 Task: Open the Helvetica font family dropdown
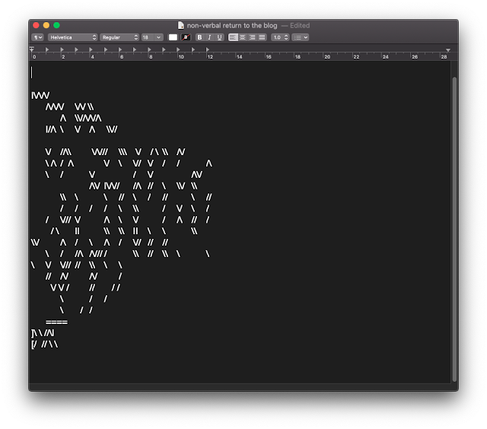click(x=73, y=37)
